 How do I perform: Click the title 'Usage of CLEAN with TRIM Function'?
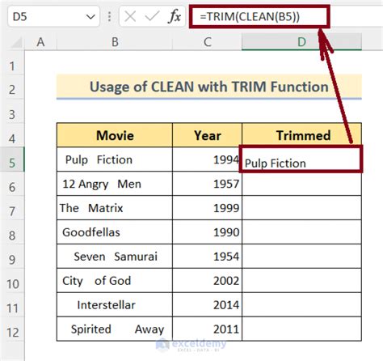[209, 87]
